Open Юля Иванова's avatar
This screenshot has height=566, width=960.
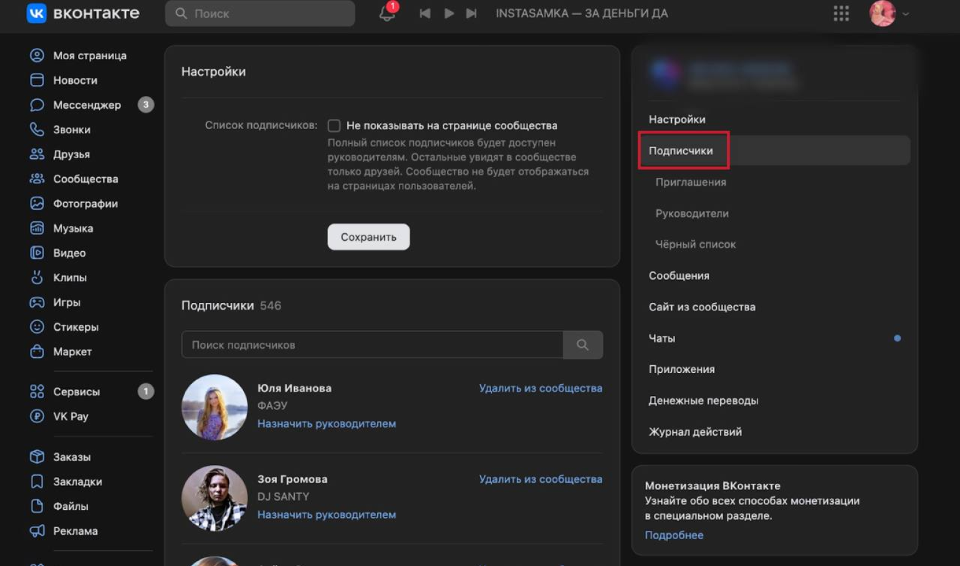pyautogui.click(x=214, y=407)
